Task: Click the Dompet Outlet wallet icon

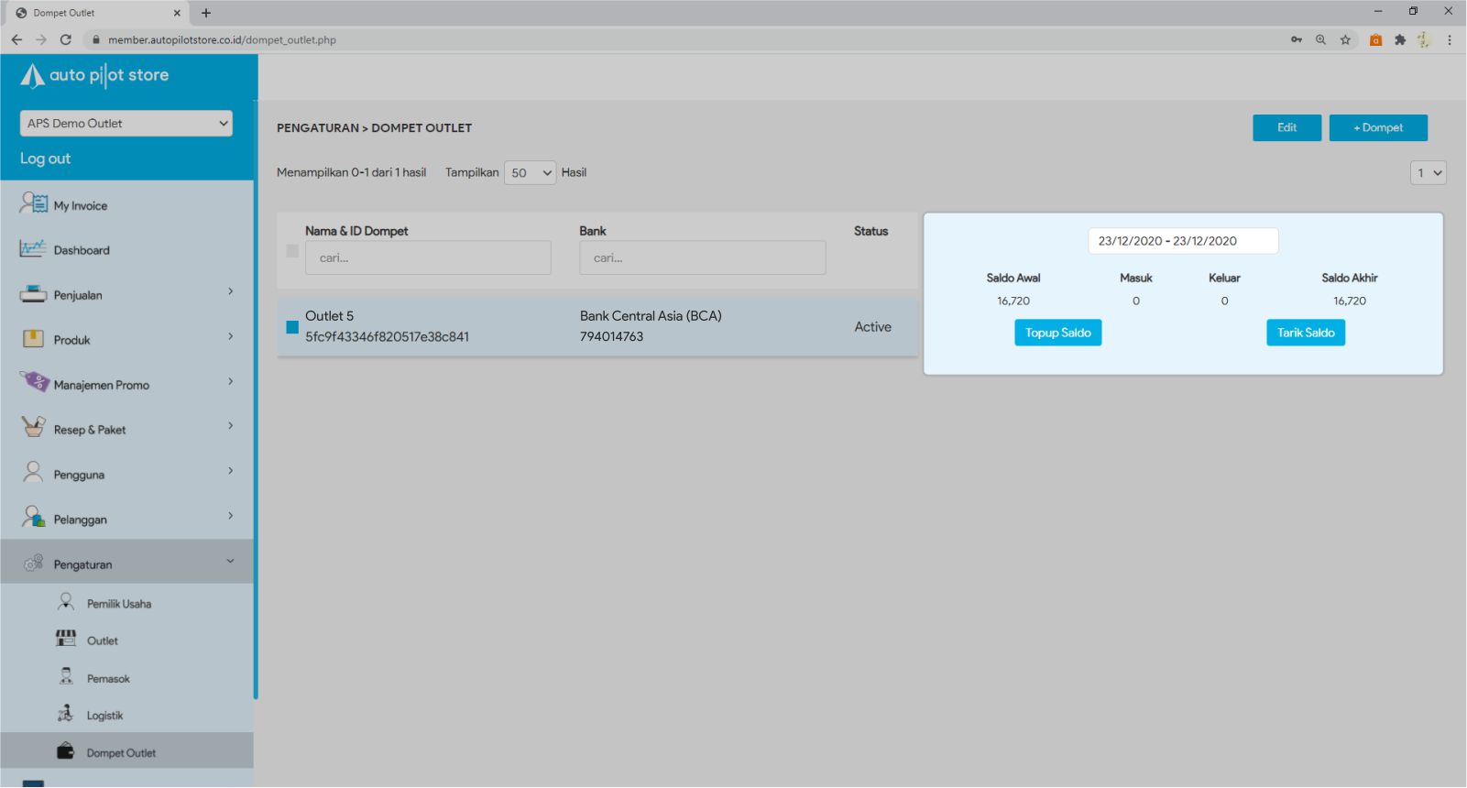Action: [x=65, y=751]
